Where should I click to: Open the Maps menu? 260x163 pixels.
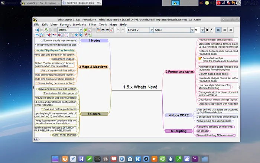click(113, 25)
